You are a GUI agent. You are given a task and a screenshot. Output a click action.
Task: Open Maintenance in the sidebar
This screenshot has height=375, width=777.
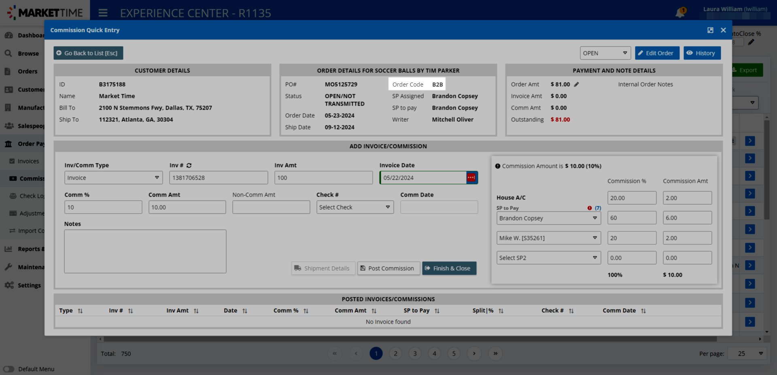(x=24, y=267)
